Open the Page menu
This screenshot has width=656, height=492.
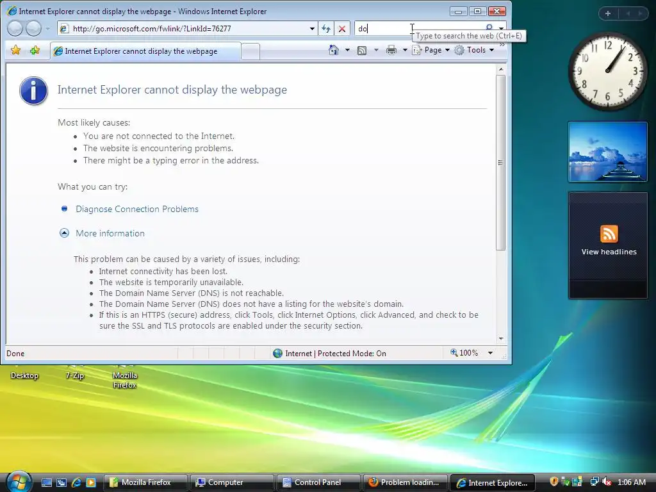click(x=431, y=50)
